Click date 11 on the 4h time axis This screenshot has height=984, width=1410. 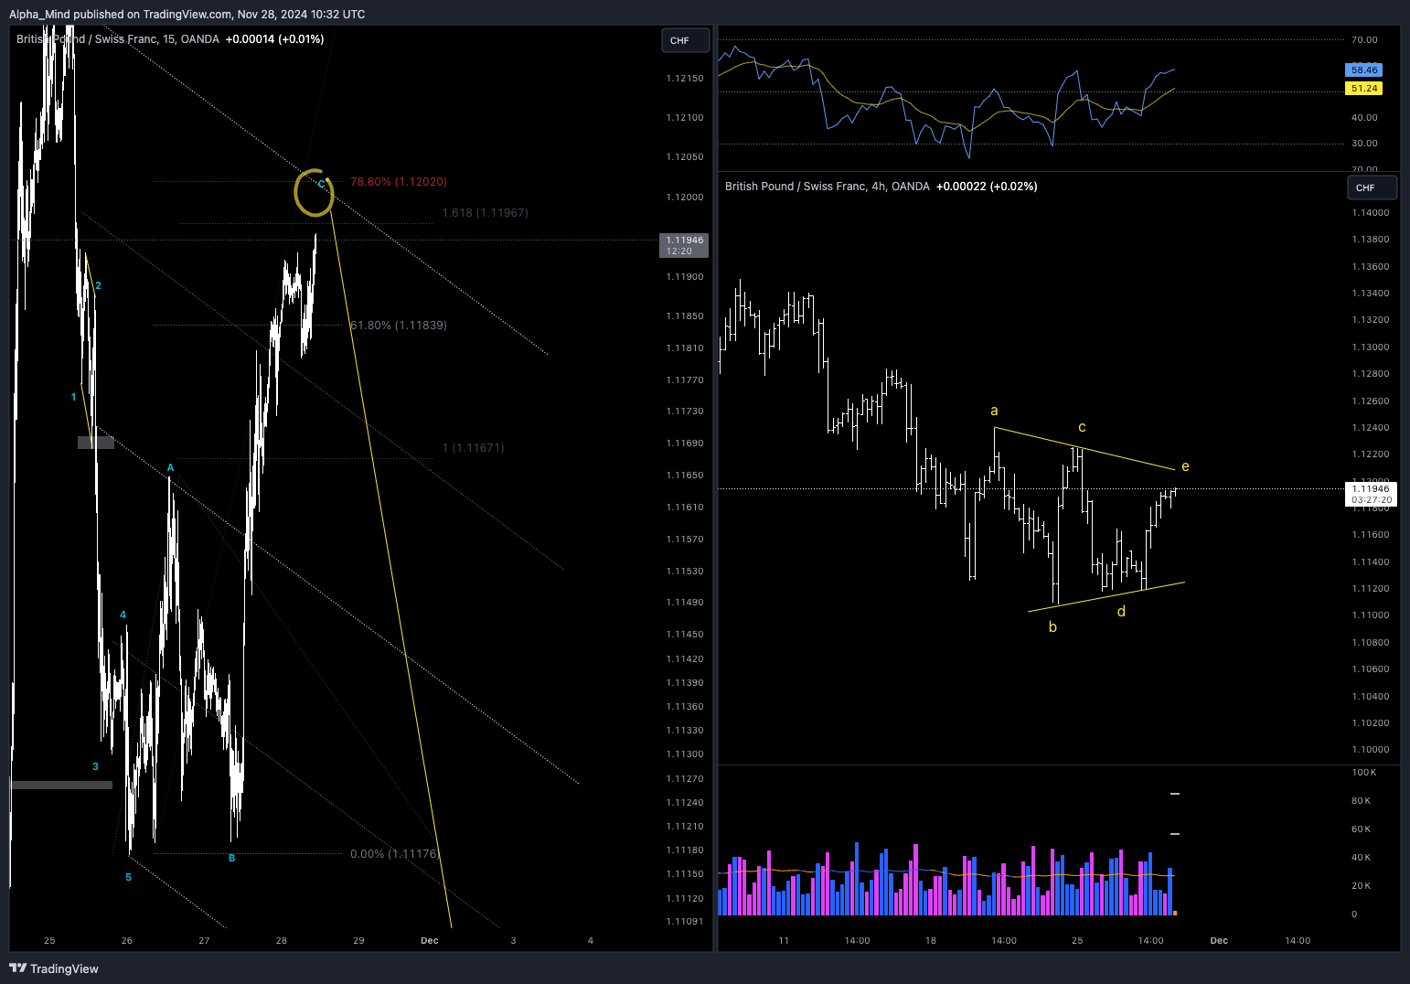click(x=784, y=940)
